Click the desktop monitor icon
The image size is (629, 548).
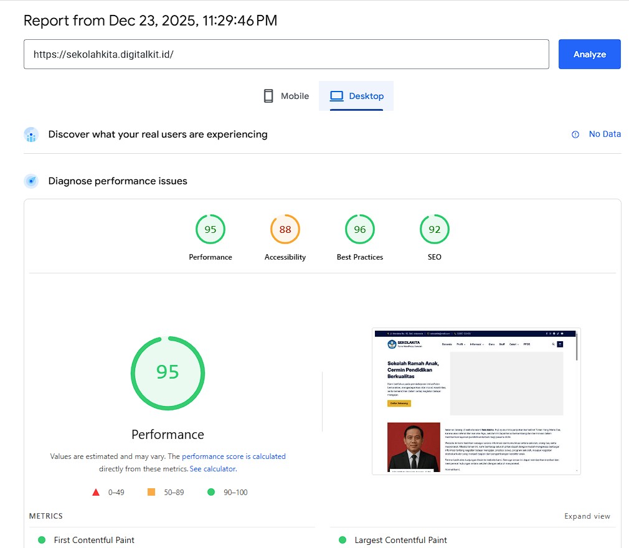(x=337, y=96)
